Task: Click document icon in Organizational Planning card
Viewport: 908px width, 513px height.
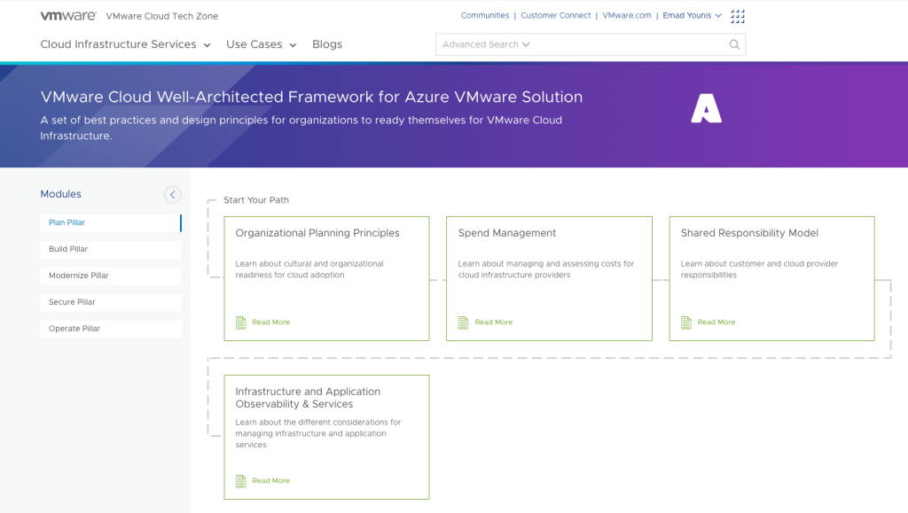Action: tap(241, 323)
